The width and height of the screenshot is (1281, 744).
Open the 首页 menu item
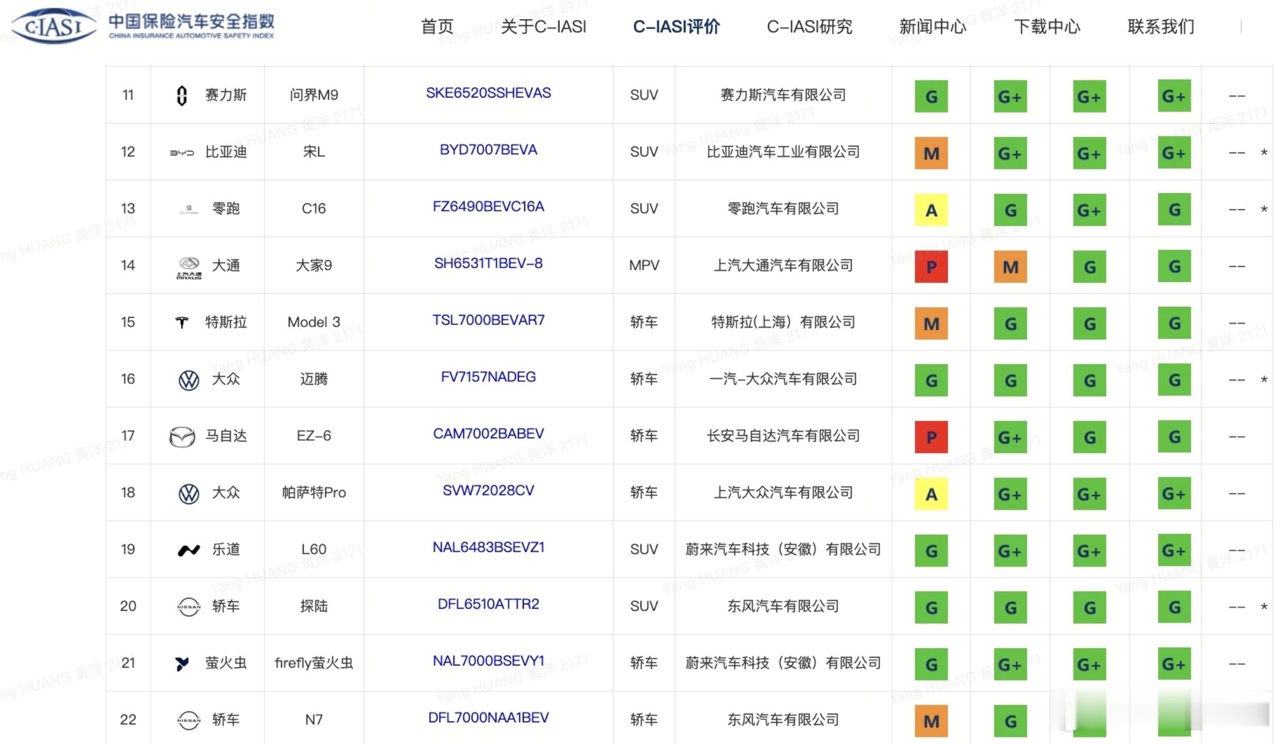(437, 26)
